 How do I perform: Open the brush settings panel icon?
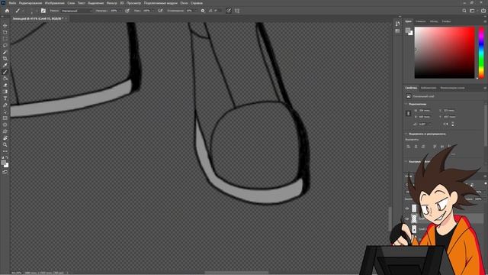coord(43,11)
